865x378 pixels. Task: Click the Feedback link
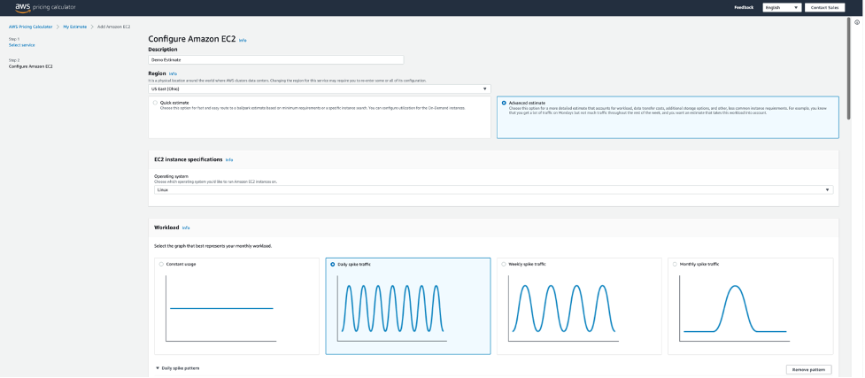(x=744, y=8)
